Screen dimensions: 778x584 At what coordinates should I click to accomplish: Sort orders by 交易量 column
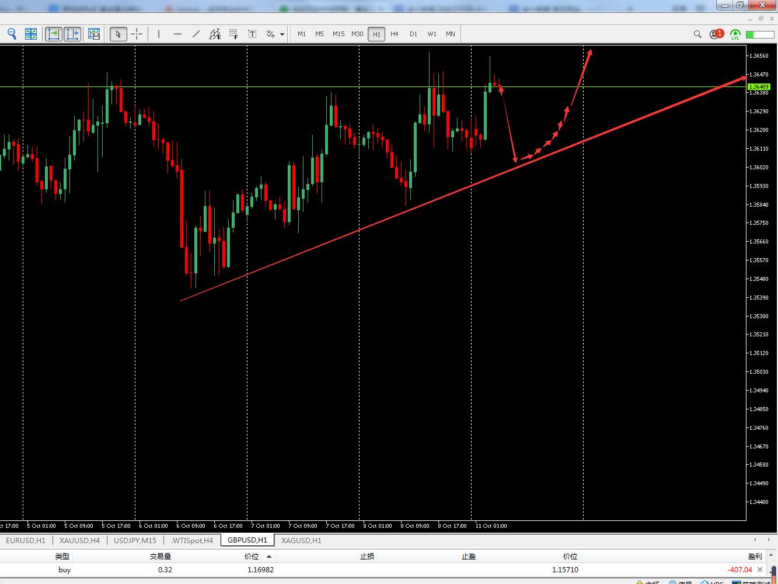pos(161,557)
